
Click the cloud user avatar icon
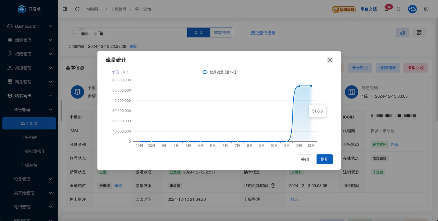(412, 9)
